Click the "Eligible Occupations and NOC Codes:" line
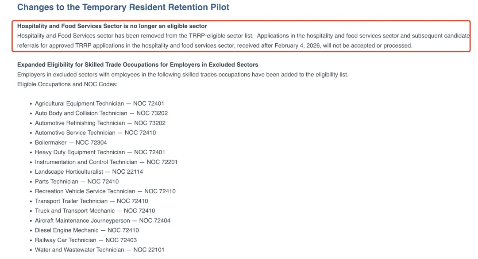This screenshot has width=478, height=259. coord(67,84)
